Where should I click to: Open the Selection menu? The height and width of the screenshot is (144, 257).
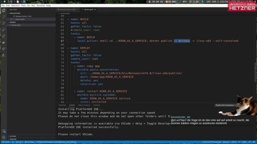tap(15, 6)
